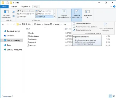Switch to large icons status bar icon
Screen dimensions: 116x98
114,96
